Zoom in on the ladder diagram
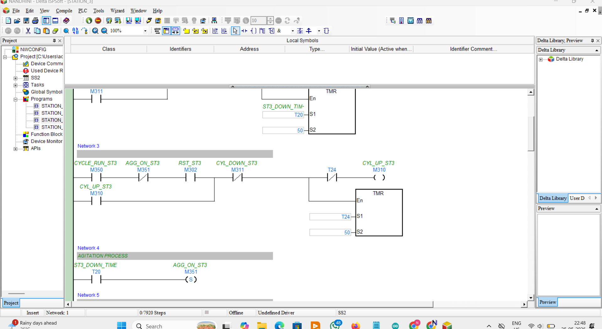Image resolution: width=602 pixels, height=329 pixels. [95, 31]
